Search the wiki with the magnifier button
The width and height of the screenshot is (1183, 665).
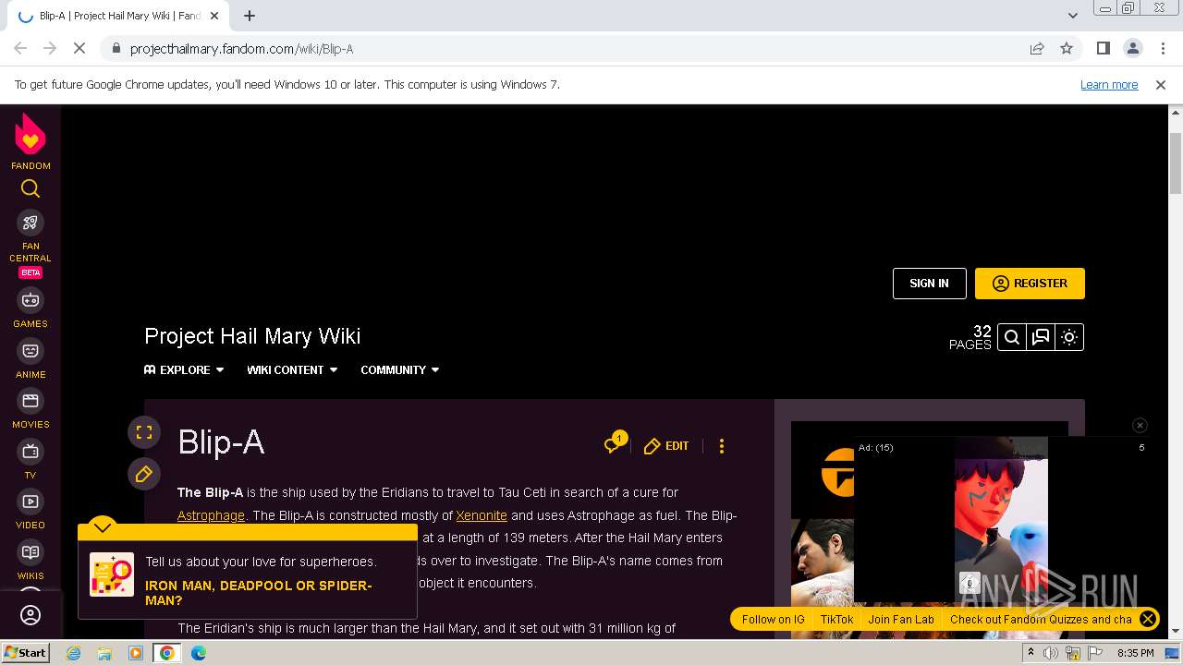[x=1012, y=337]
